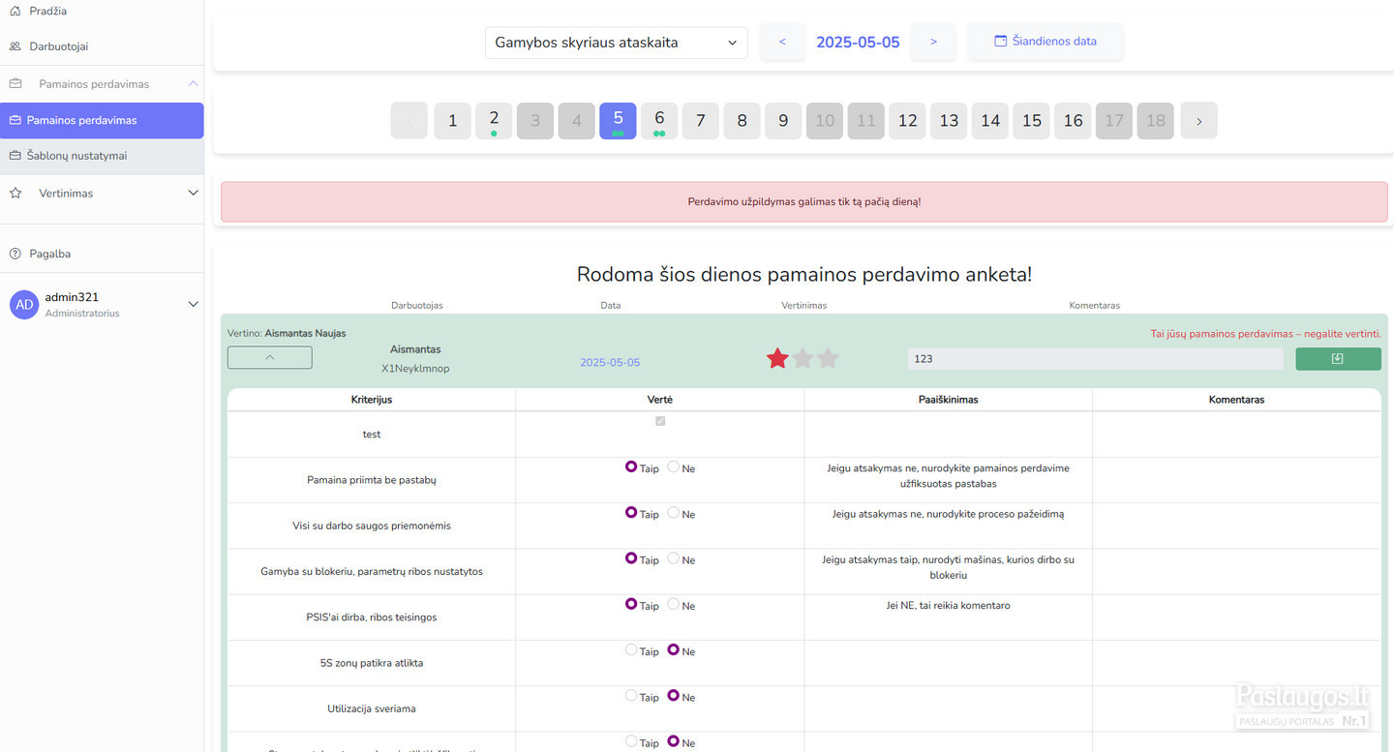Collapse the Aismantas entry with the chevron button

(270, 357)
